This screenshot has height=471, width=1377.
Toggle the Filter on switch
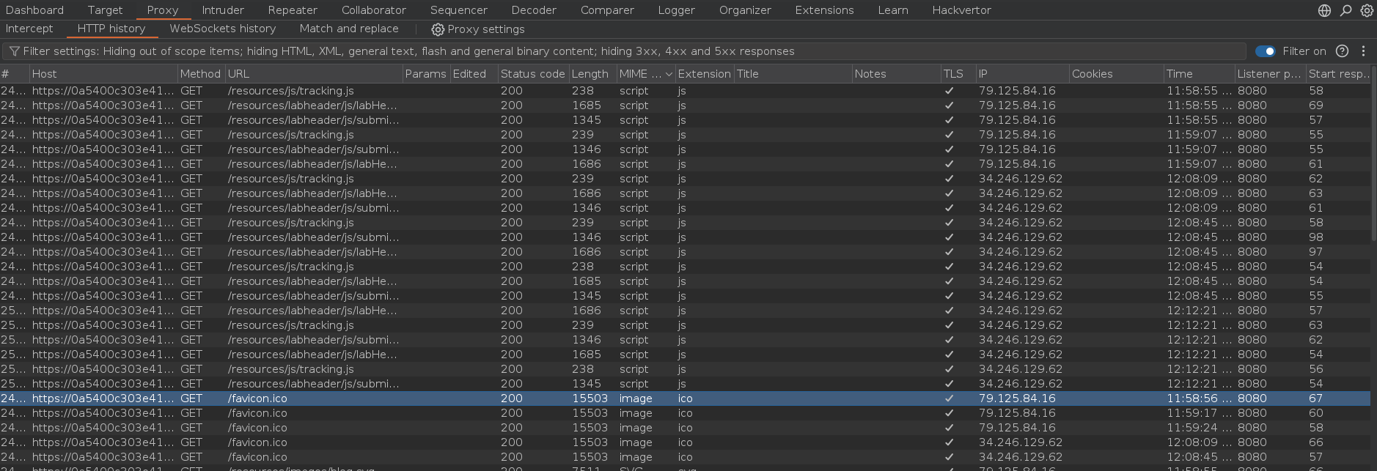pyautogui.click(x=1265, y=51)
